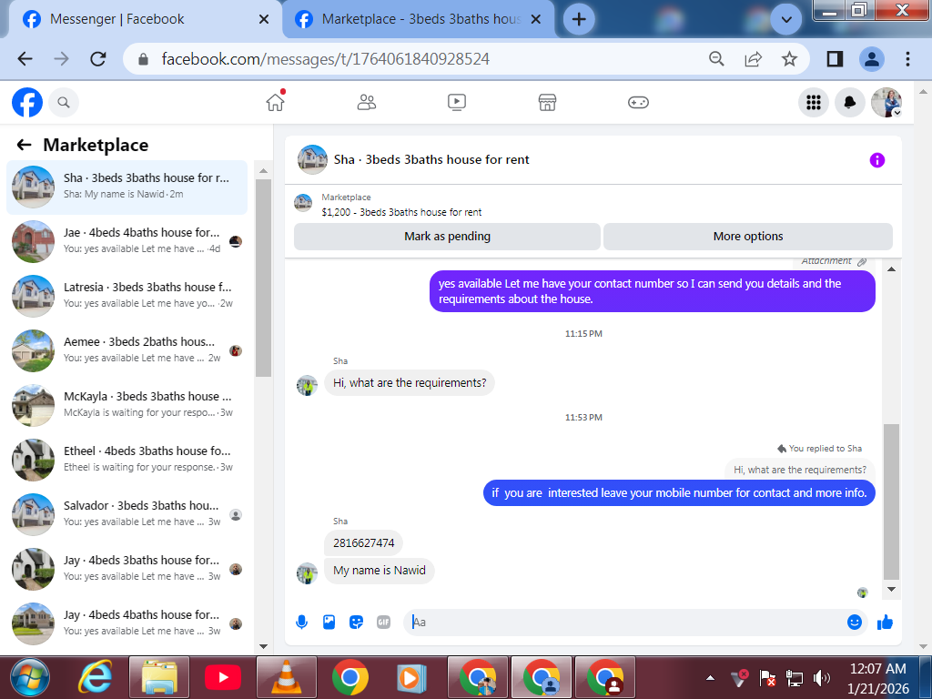
Task: Click the zoom magnifier in address bar
Action: (x=716, y=59)
